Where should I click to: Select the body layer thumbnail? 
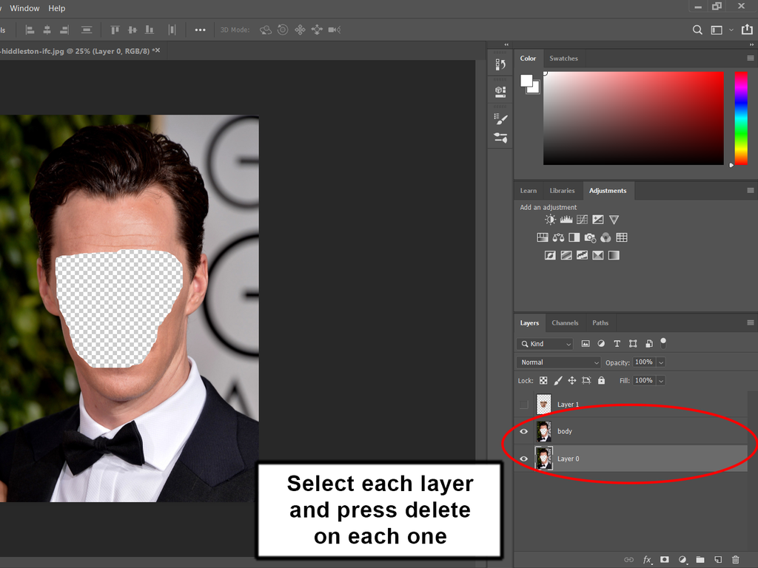[x=543, y=431]
